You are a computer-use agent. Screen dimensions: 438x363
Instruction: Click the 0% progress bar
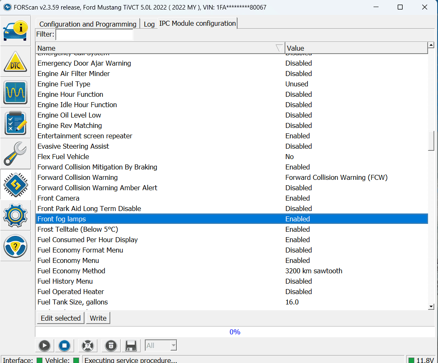[235, 332]
